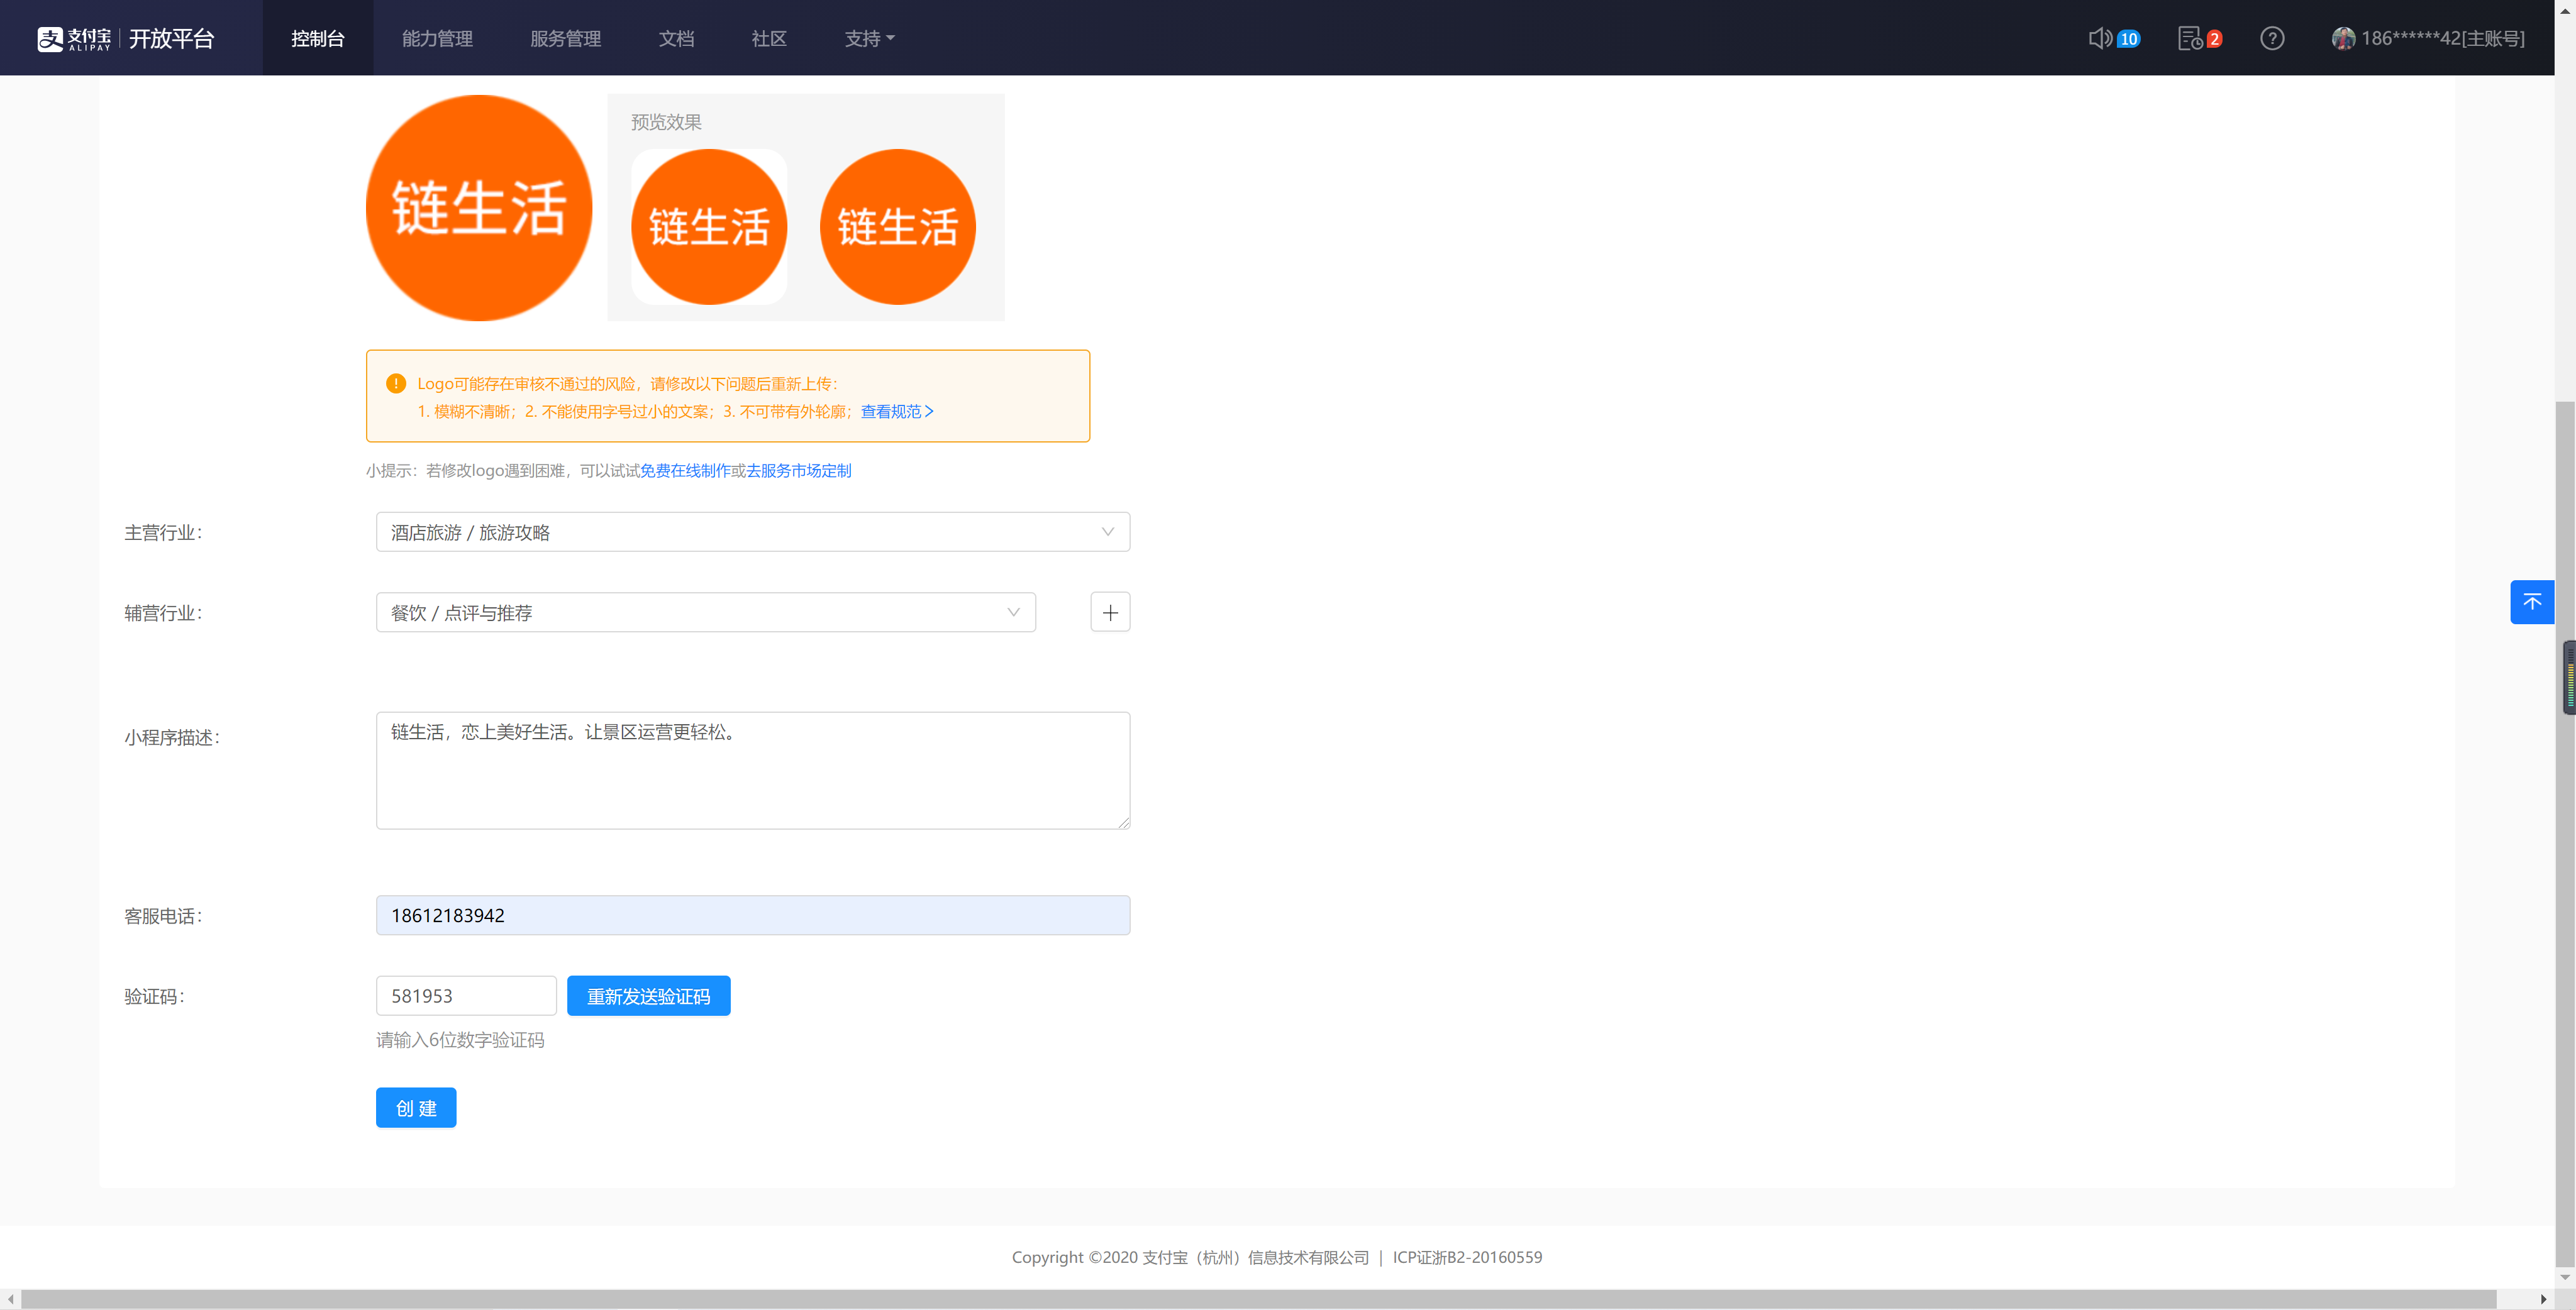Click the 免费在线制作 link

click(x=685, y=471)
